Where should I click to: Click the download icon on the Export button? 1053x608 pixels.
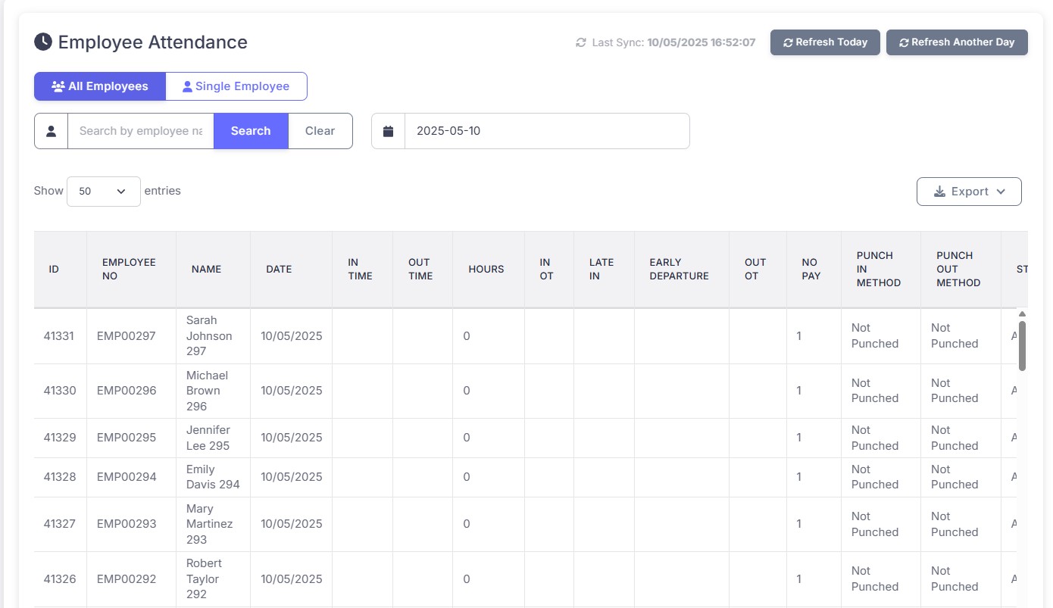coord(939,192)
